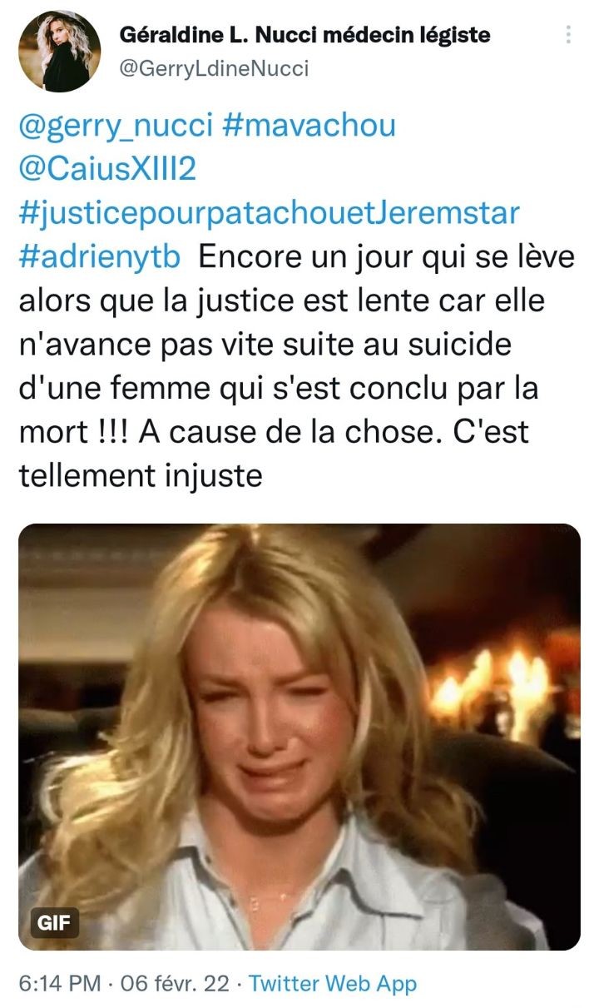This screenshot has width=599, height=1008.
Task: Open the @GerryLdineNucci handle below the name
Action: click(214, 68)
